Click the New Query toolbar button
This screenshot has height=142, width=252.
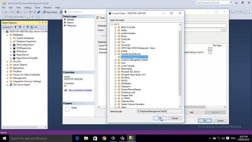[50, 12]
